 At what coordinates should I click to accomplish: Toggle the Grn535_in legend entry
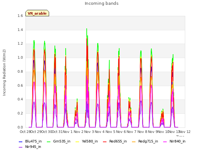58,141
